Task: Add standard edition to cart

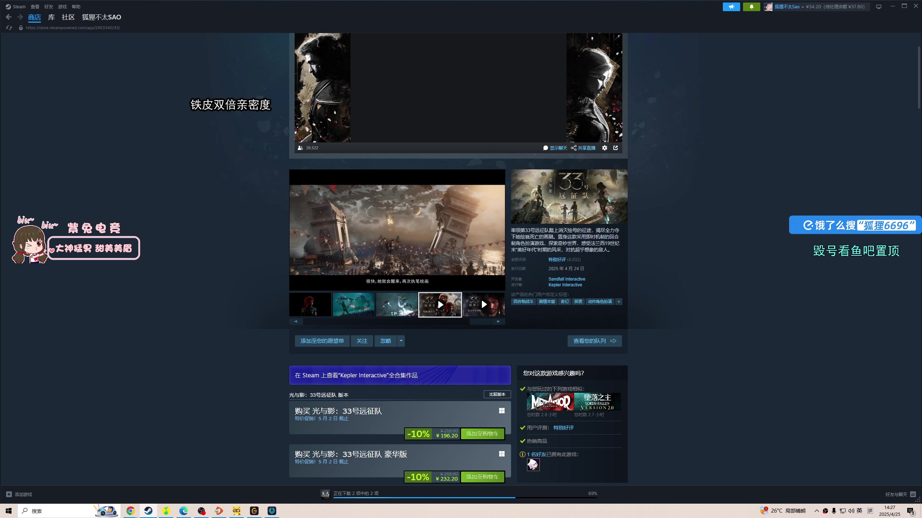Action: coord(482,433)
